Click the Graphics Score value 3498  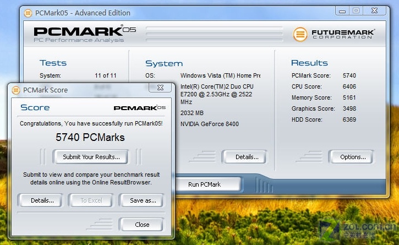click(349, 108)
